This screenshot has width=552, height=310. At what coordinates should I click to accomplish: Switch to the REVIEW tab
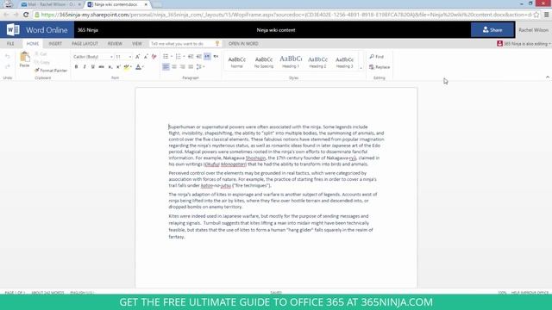tap(115, 44)
